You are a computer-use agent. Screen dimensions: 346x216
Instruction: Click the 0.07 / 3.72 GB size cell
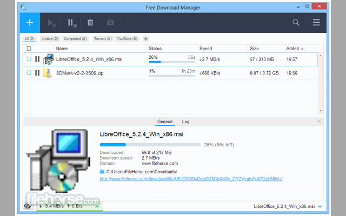click(264, 73)
